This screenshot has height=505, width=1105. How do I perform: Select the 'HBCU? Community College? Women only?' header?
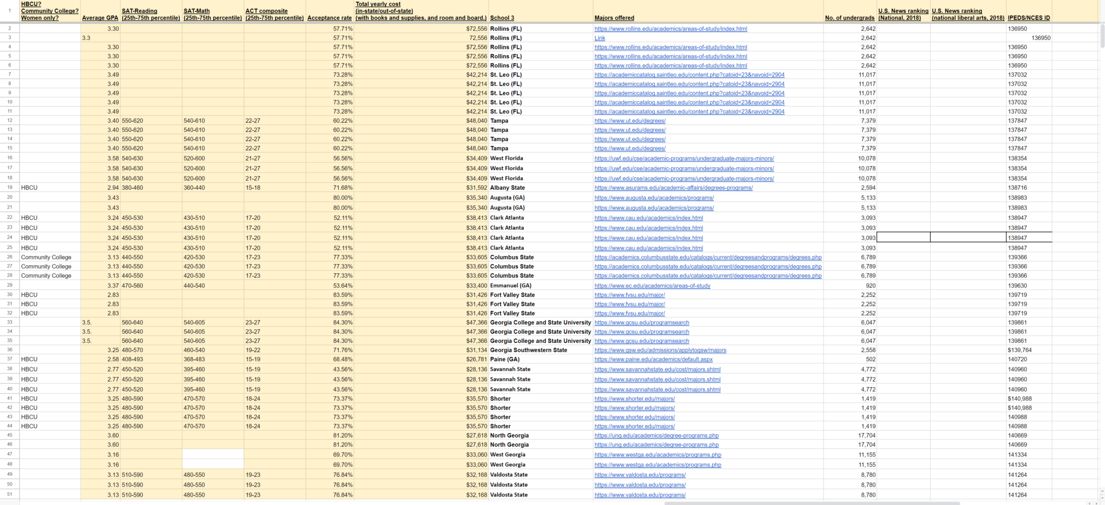point(50,11)
